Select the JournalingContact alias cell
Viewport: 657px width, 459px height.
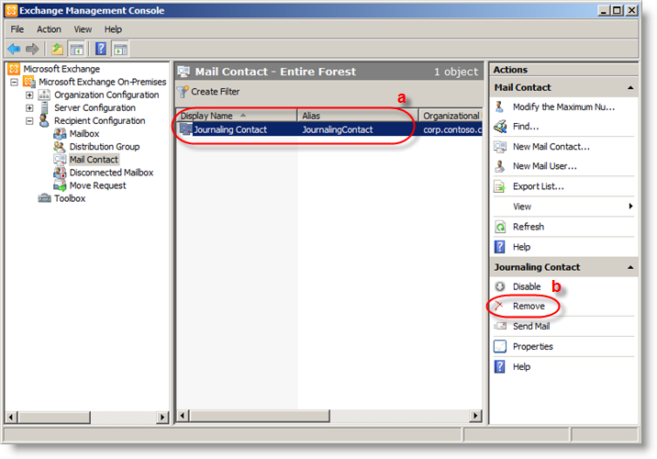pos(338,129)
